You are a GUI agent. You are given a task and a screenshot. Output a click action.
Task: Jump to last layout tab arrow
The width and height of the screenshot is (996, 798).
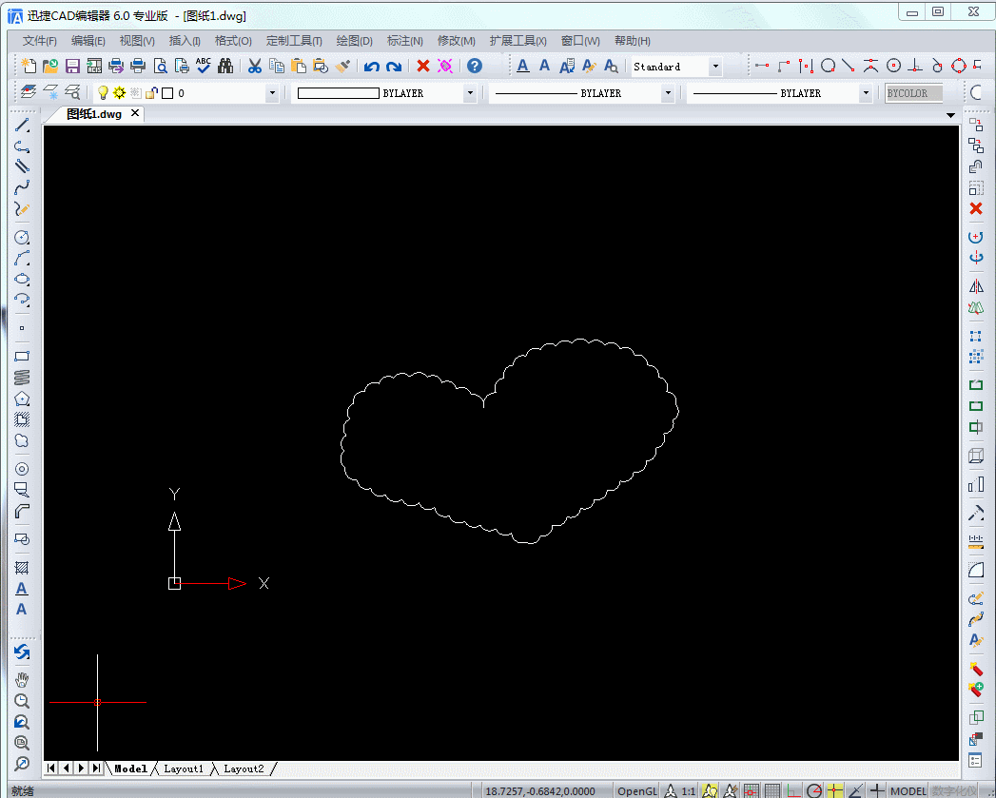(96, 769)
